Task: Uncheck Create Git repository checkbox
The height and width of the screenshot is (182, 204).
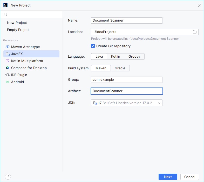Action: (93, 46)
